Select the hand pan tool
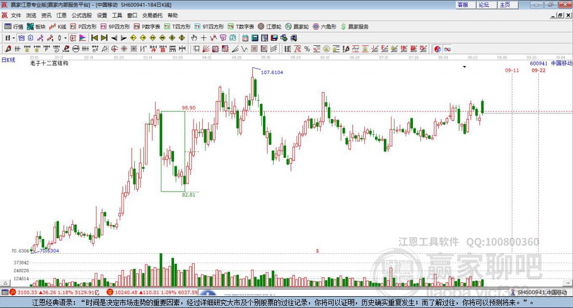This screenshot has width=573, height=308. (194, 38)
